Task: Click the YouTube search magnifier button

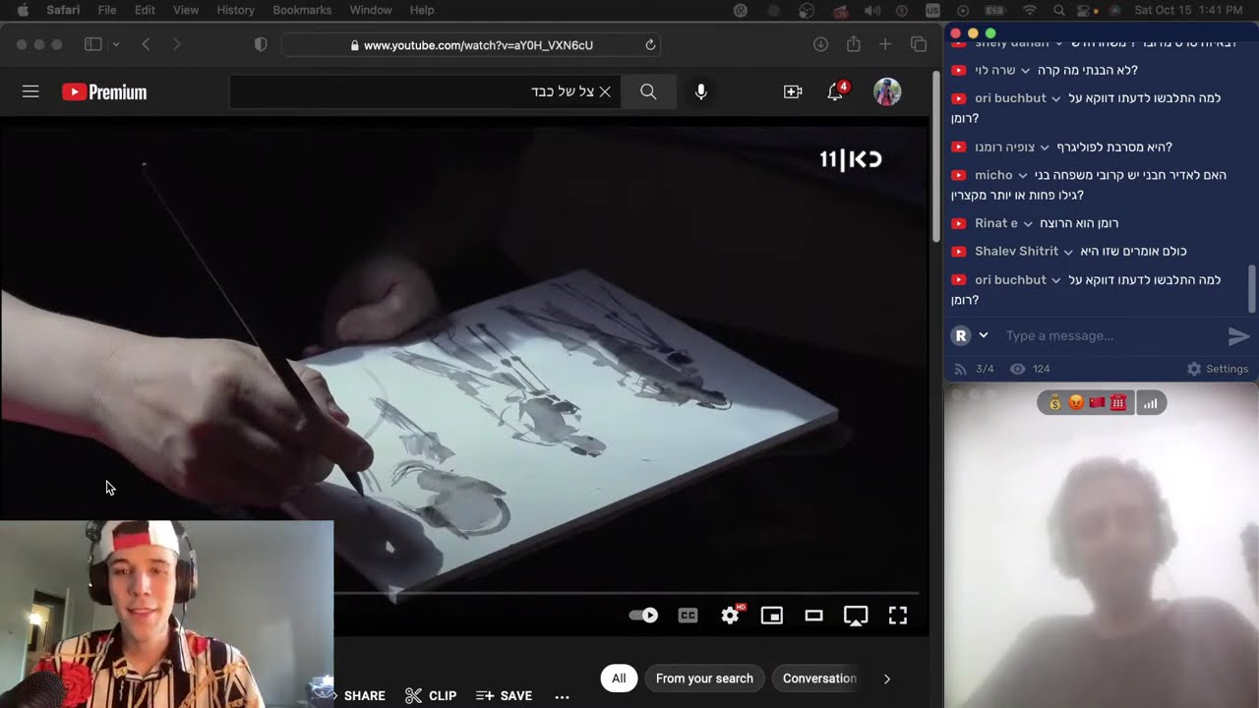Action: (x=648, y=91)
